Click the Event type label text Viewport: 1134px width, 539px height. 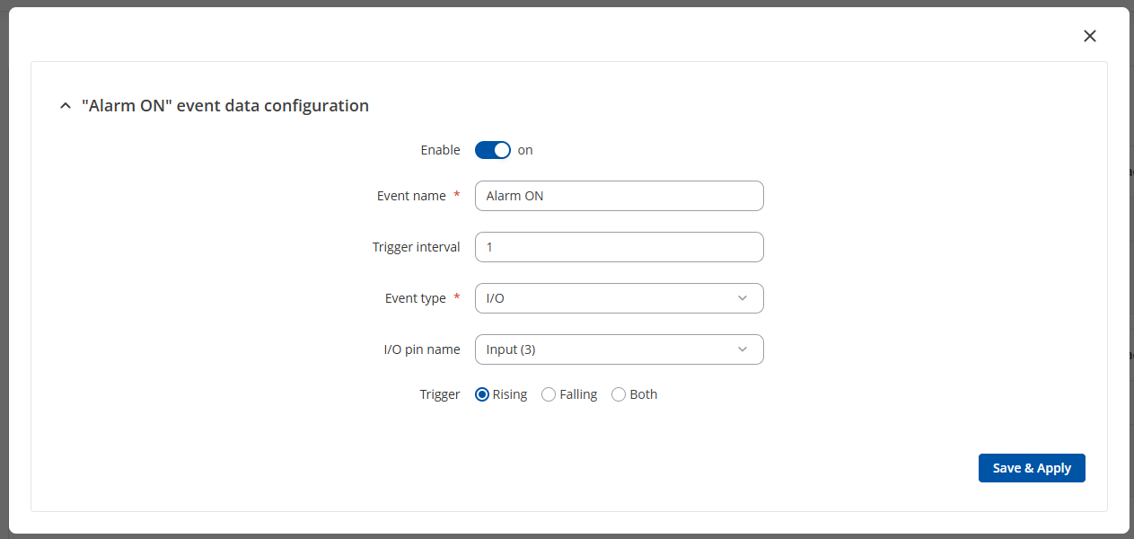(x=415, y=298)
